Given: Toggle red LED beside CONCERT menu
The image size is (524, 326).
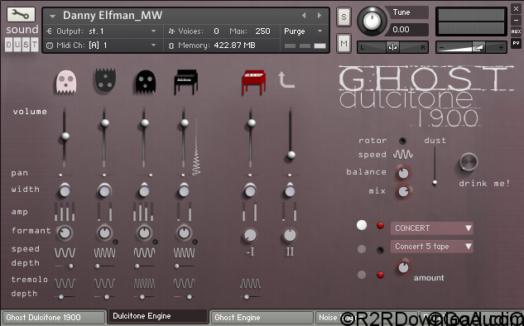Looking at the screenshot, I should point(380,225).
